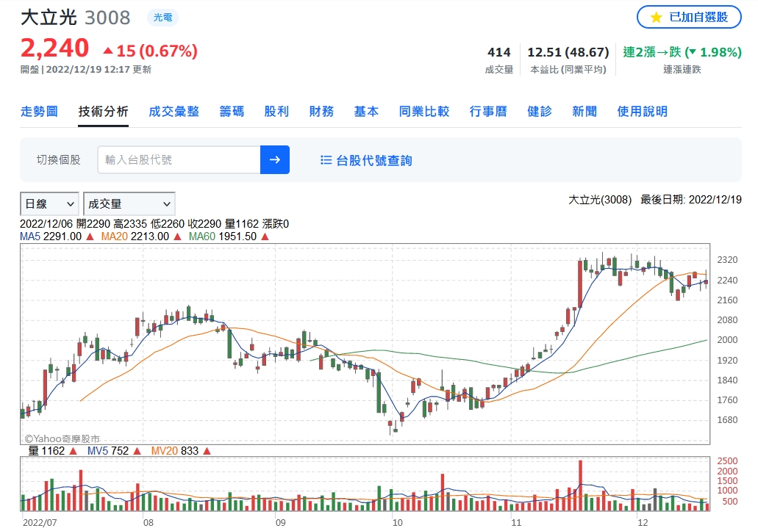Open the 成交量 indicator dropdown

point(129,203)
